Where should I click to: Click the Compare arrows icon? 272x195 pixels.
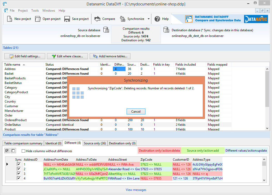click(97, 19)
